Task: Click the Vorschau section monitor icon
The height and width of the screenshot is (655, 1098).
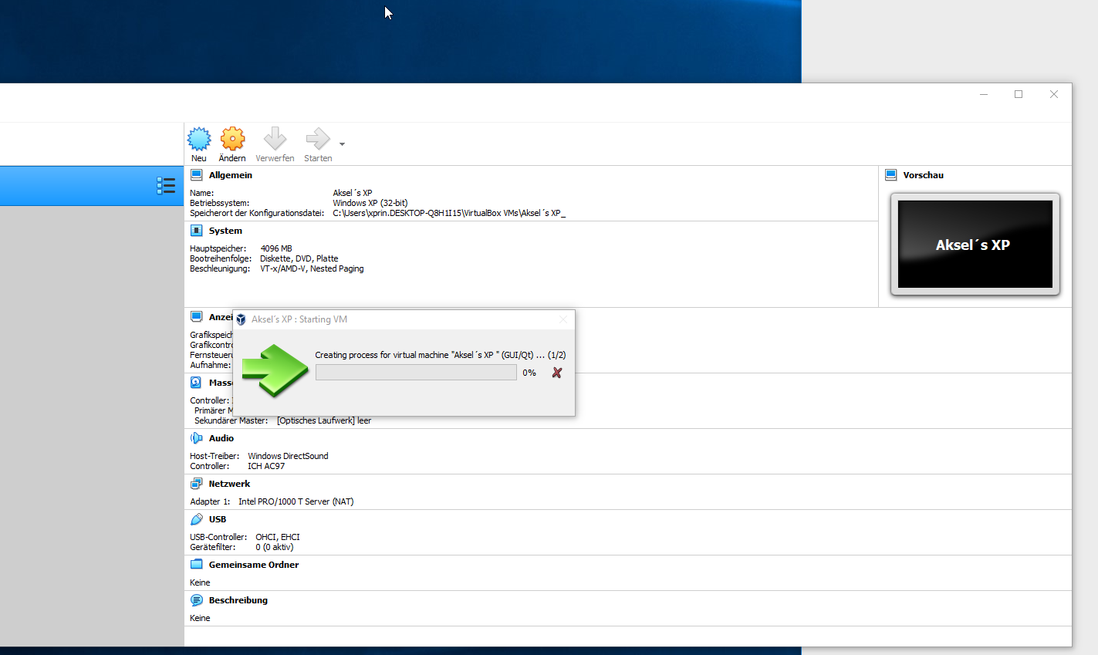Action: click(891, 175)
